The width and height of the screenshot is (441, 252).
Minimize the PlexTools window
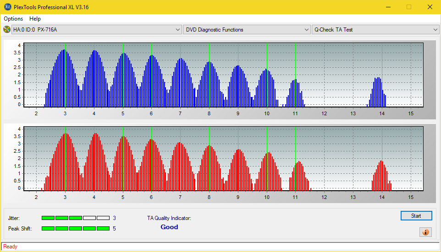[x=388, y=7]
